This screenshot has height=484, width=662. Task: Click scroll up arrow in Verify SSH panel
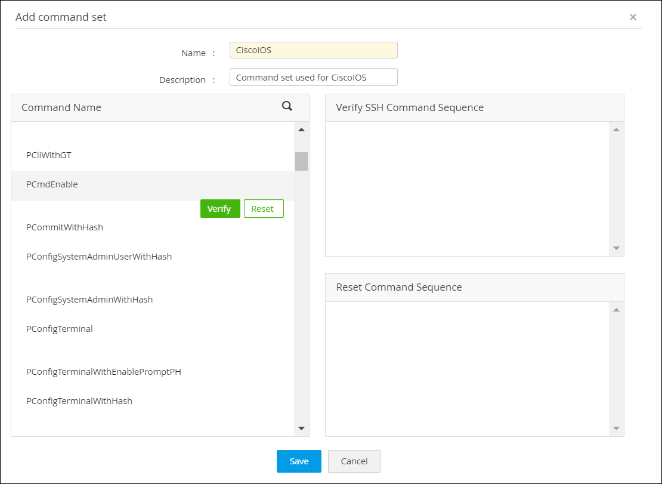pyautogui.click(x=616, y=130)
